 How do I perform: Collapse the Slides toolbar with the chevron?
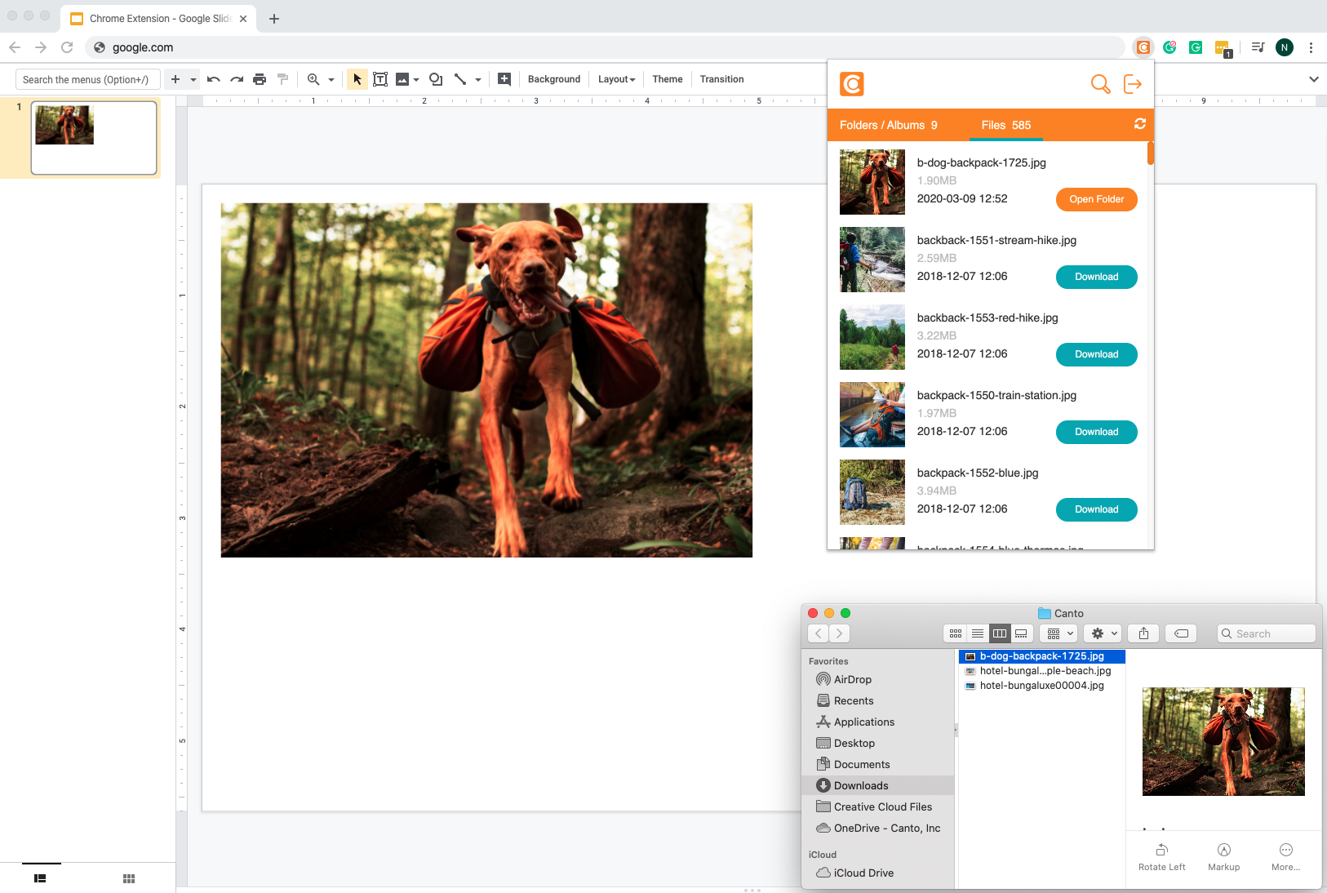pos(1314,79)
